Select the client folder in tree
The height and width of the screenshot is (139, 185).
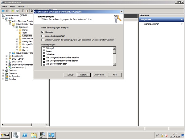click(x=25, y=33)
